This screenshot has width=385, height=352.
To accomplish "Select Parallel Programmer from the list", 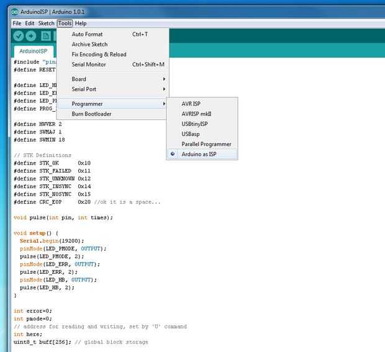I will point(206,144).
